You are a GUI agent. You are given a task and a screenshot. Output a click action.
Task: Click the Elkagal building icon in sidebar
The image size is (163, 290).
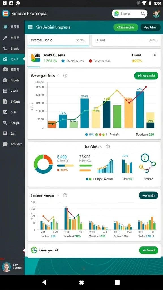pos(5,101)
